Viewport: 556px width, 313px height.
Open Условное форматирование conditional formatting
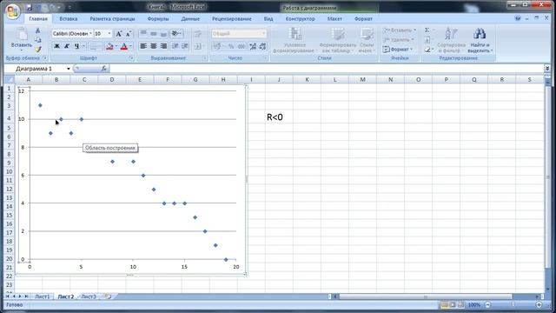(x=295, y=40)
